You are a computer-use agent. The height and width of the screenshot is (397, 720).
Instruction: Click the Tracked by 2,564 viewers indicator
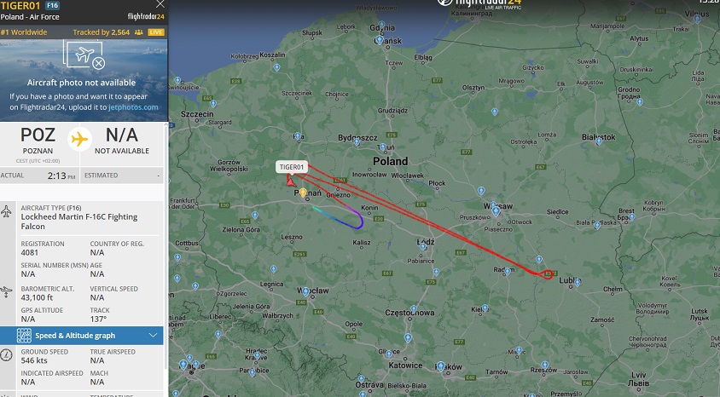[107, 32]
